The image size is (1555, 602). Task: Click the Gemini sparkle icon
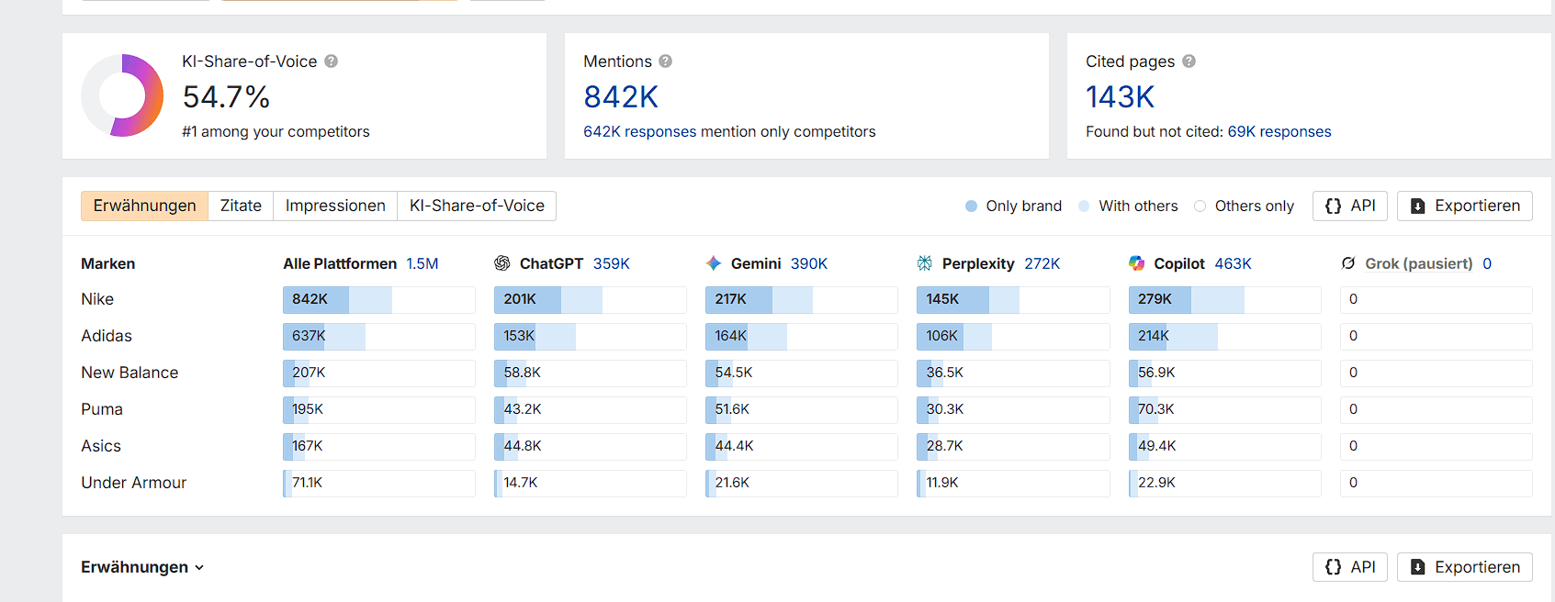pos(714,263)
